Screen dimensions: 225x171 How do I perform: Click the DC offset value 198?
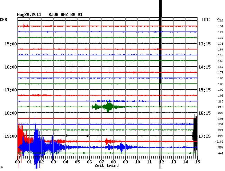[221, 119]
